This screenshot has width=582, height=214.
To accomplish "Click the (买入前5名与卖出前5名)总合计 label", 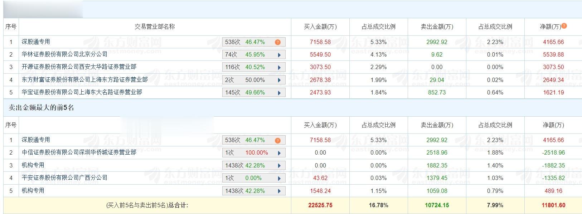I will (x=147, y=205).
